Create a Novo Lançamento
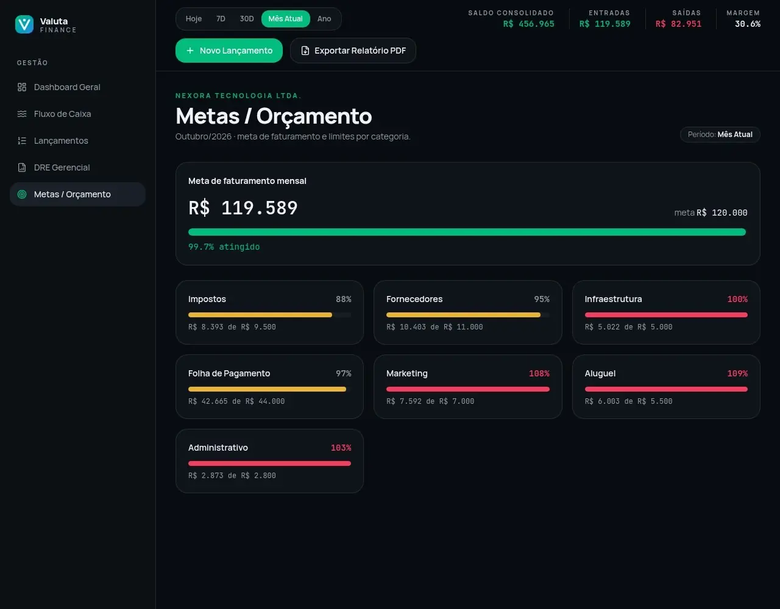Image resolution: width=780 pixels, height=609 pixels. coord(229,51)
